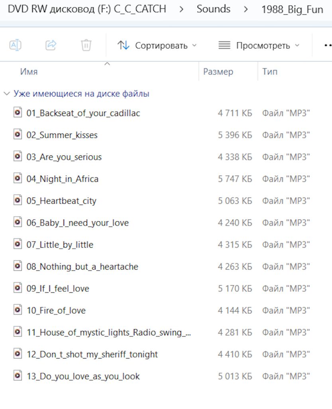Click the Share icon in toolbar
This screenshot has height=409, width=332.
[x=51, y=45]
